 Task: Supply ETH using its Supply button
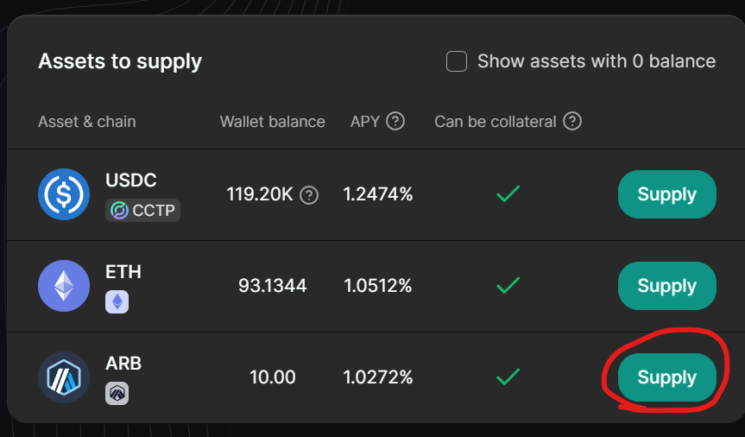pos(666,286)
